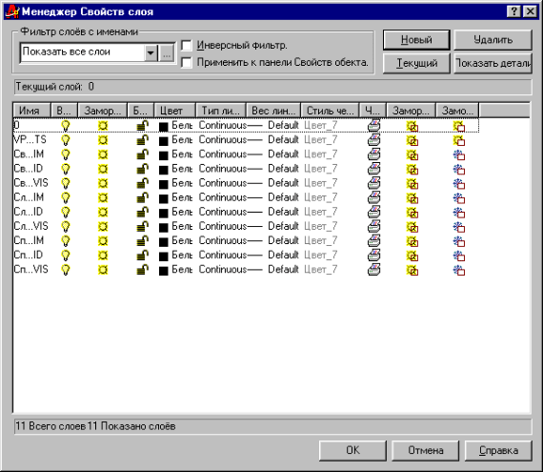This screenshot has width=543, height=472.
Task: Freeze layer VP...TS via sun icon
Action: [x=103, y=140]
